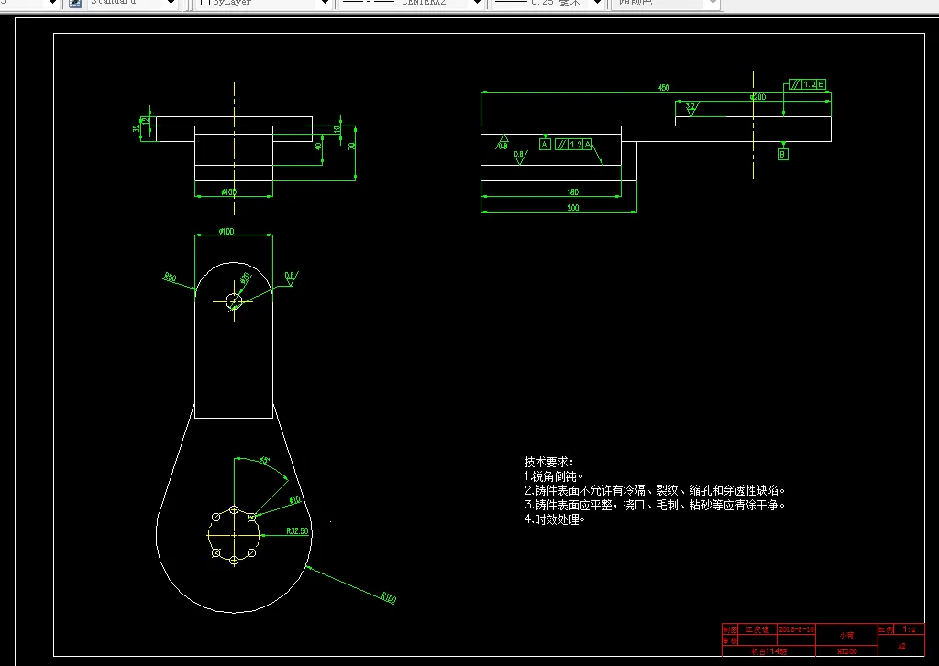This screenshot has width=939, height=666.
Task: Select the 180 dimension text
Action: click(572, 192)
